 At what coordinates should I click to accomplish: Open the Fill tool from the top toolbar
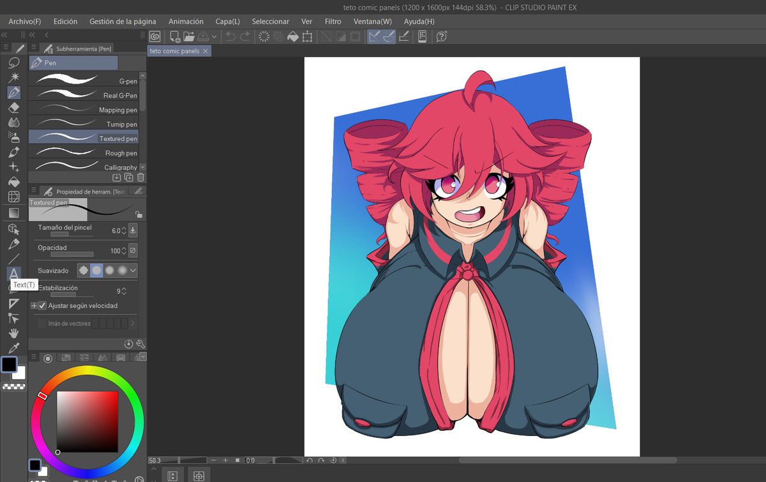pos(292,36)
